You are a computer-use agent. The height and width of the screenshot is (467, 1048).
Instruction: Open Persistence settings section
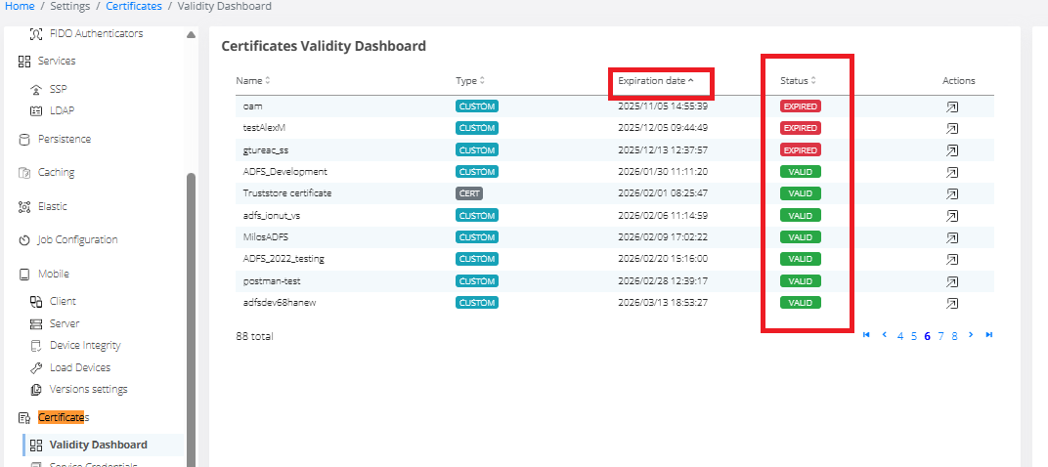coord(65,140)
